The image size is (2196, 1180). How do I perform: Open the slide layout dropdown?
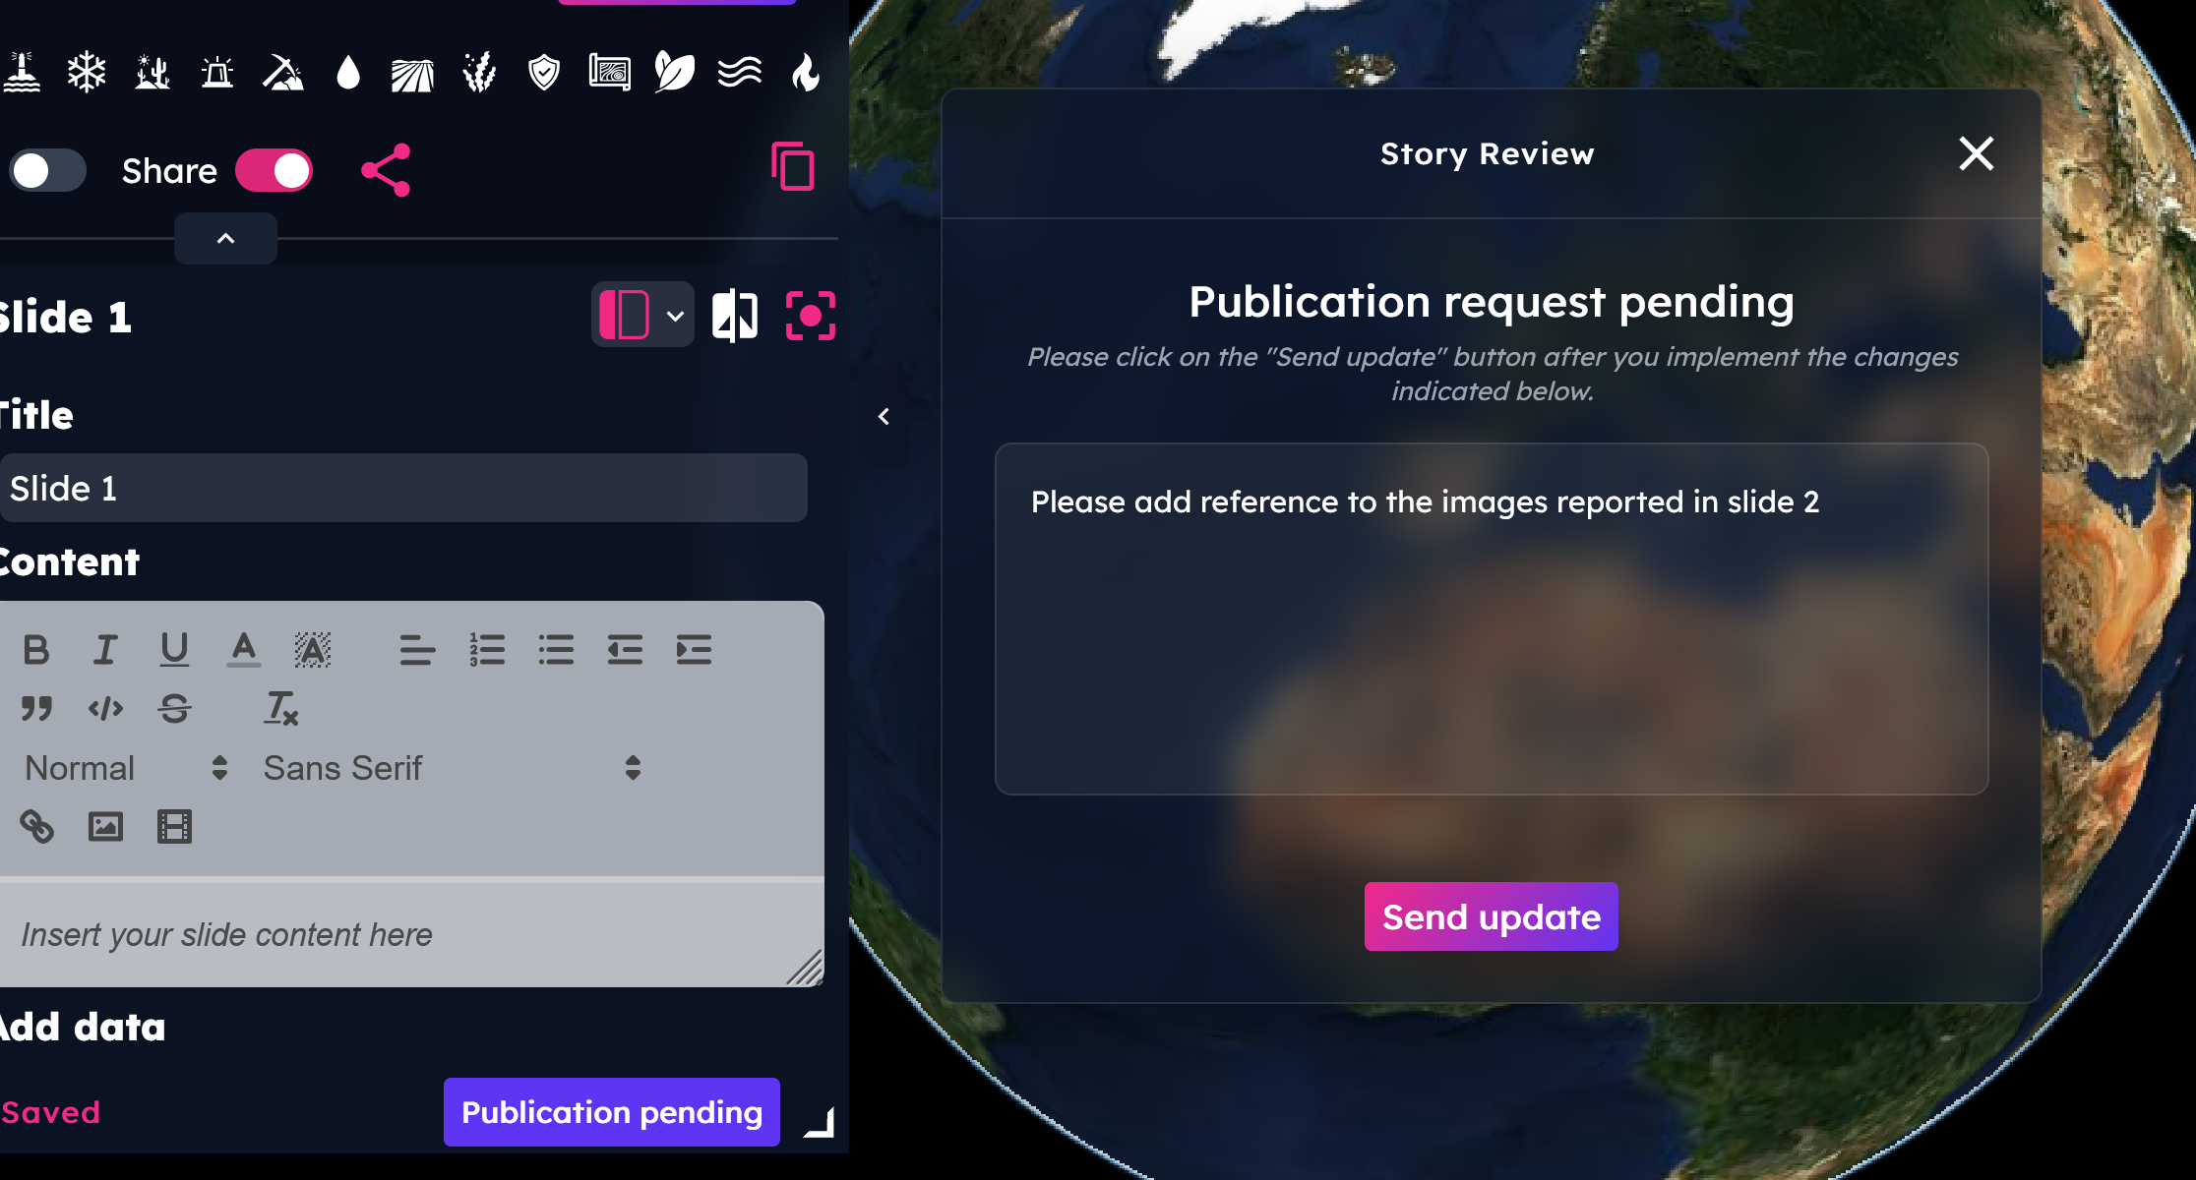tap(642, 316)
